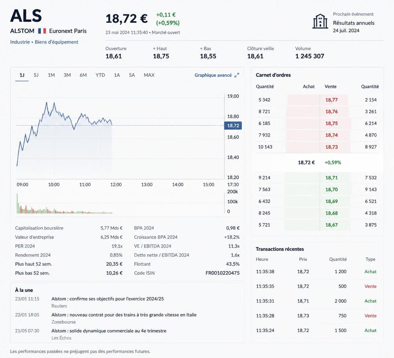Click the PER 2024 value 19,1x
The image size is (394, 358).
(117, 246)
